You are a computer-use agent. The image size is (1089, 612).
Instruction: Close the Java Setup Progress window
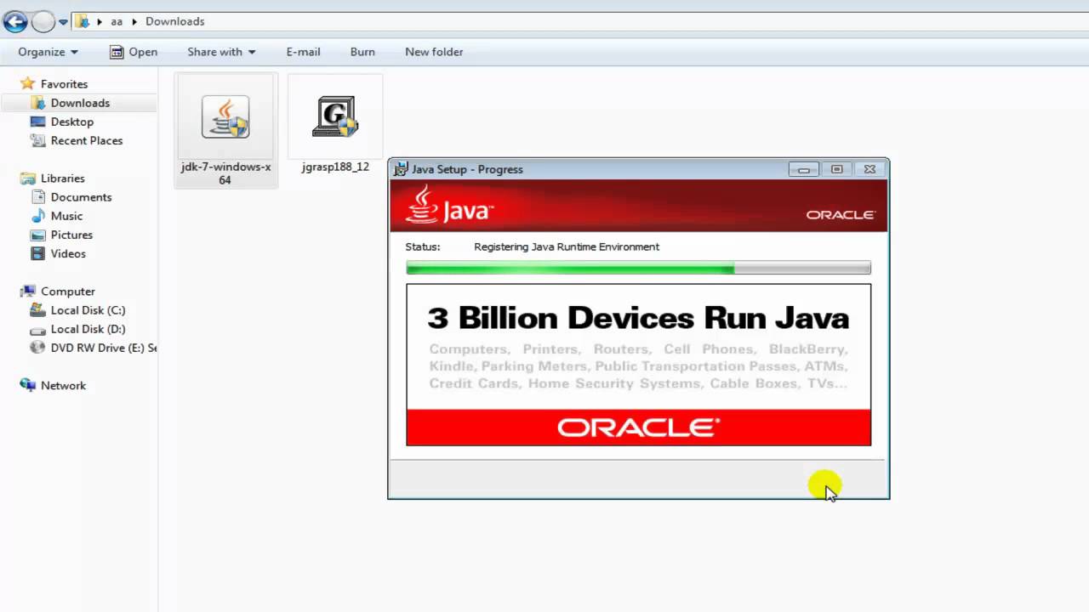click(869, 169)
